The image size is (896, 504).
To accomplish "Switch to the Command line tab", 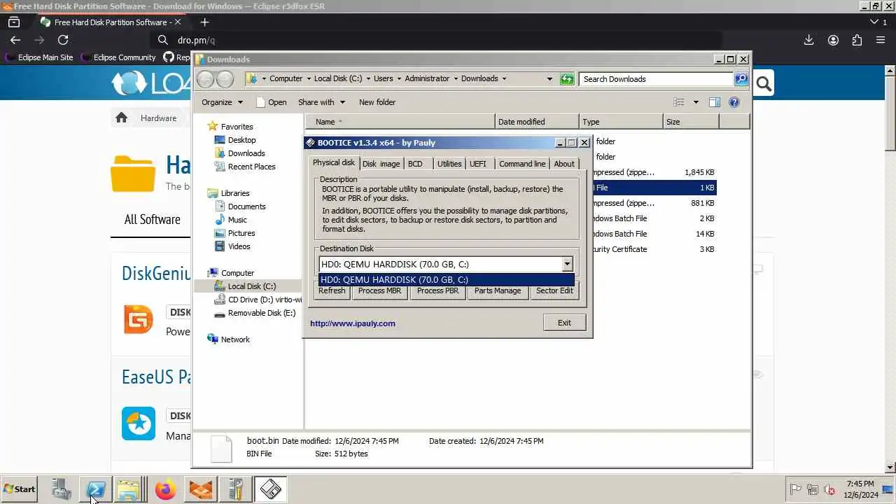I will coord(522,164).
